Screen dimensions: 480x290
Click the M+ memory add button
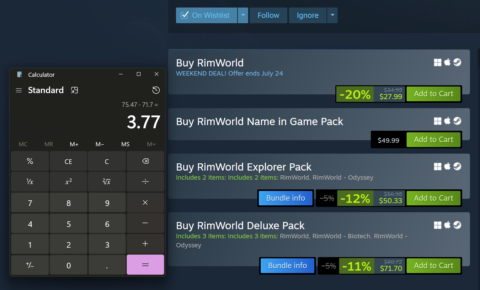pyautogui.click(x=74, y=144)
